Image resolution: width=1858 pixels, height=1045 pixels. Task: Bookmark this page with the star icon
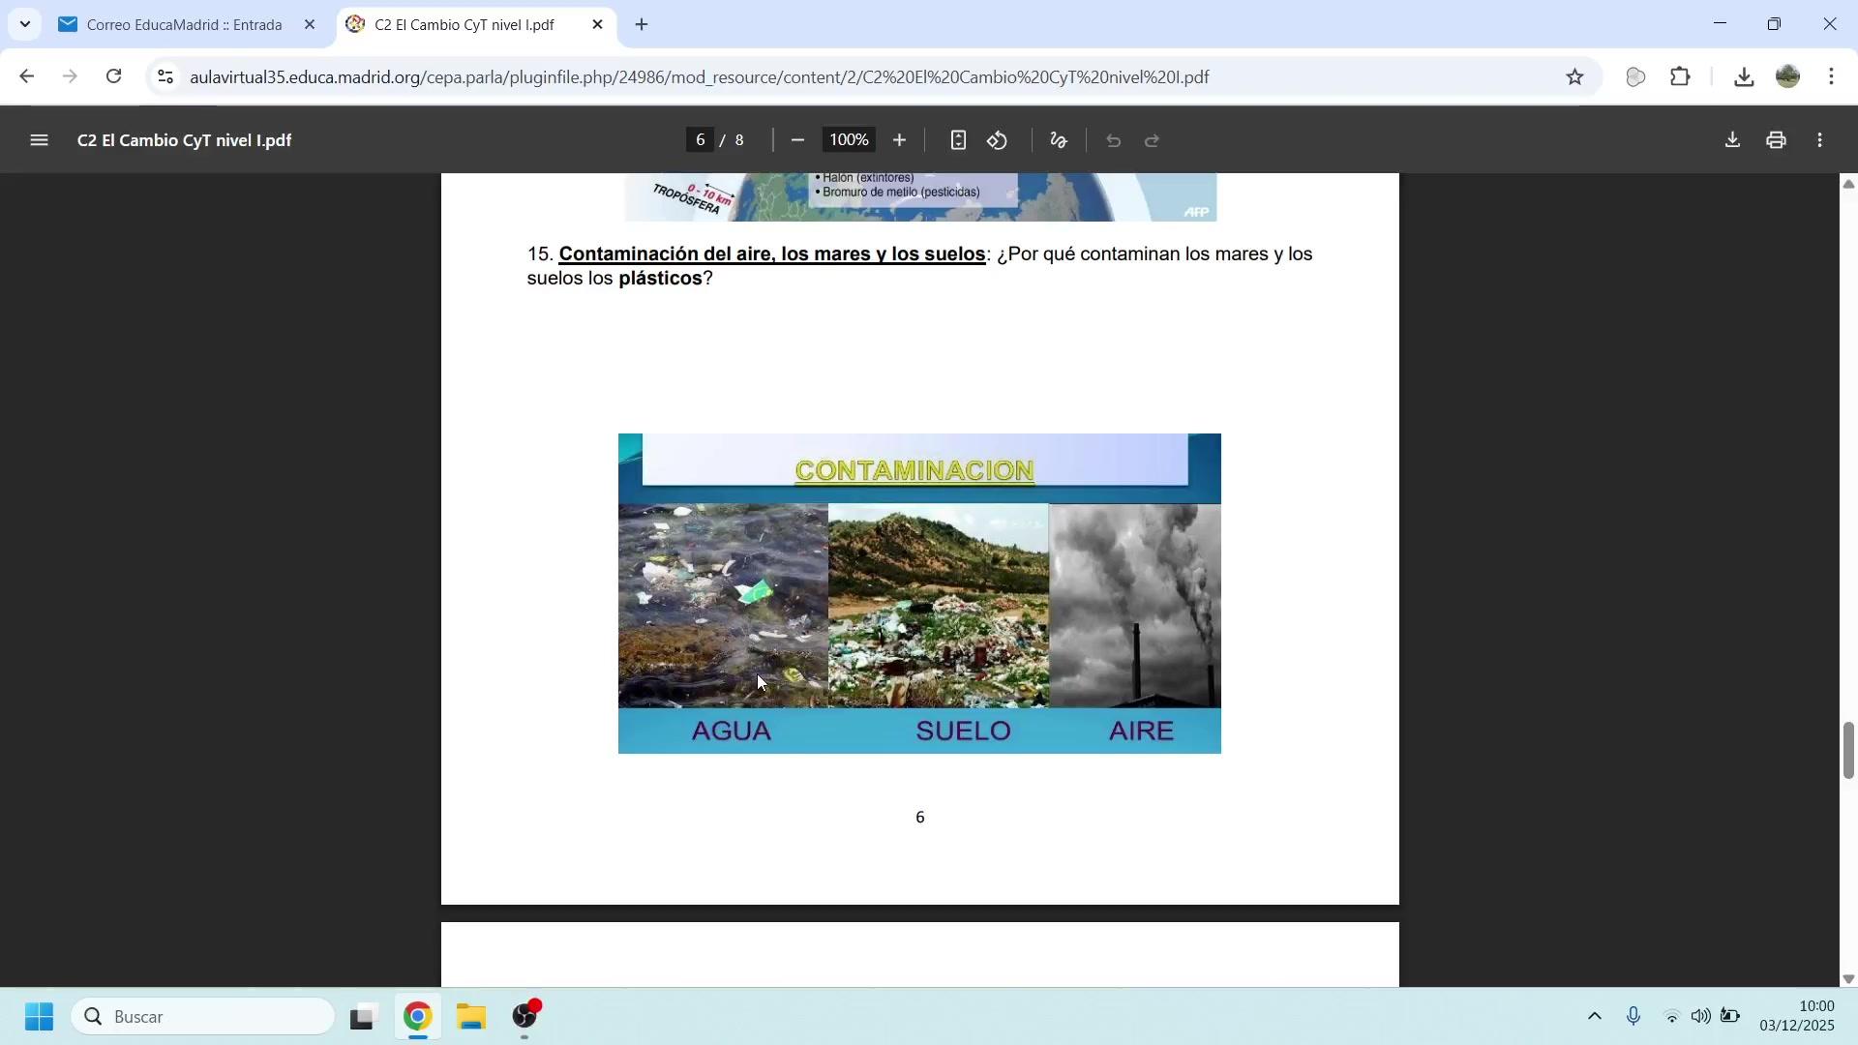[x=1575, y=77]
